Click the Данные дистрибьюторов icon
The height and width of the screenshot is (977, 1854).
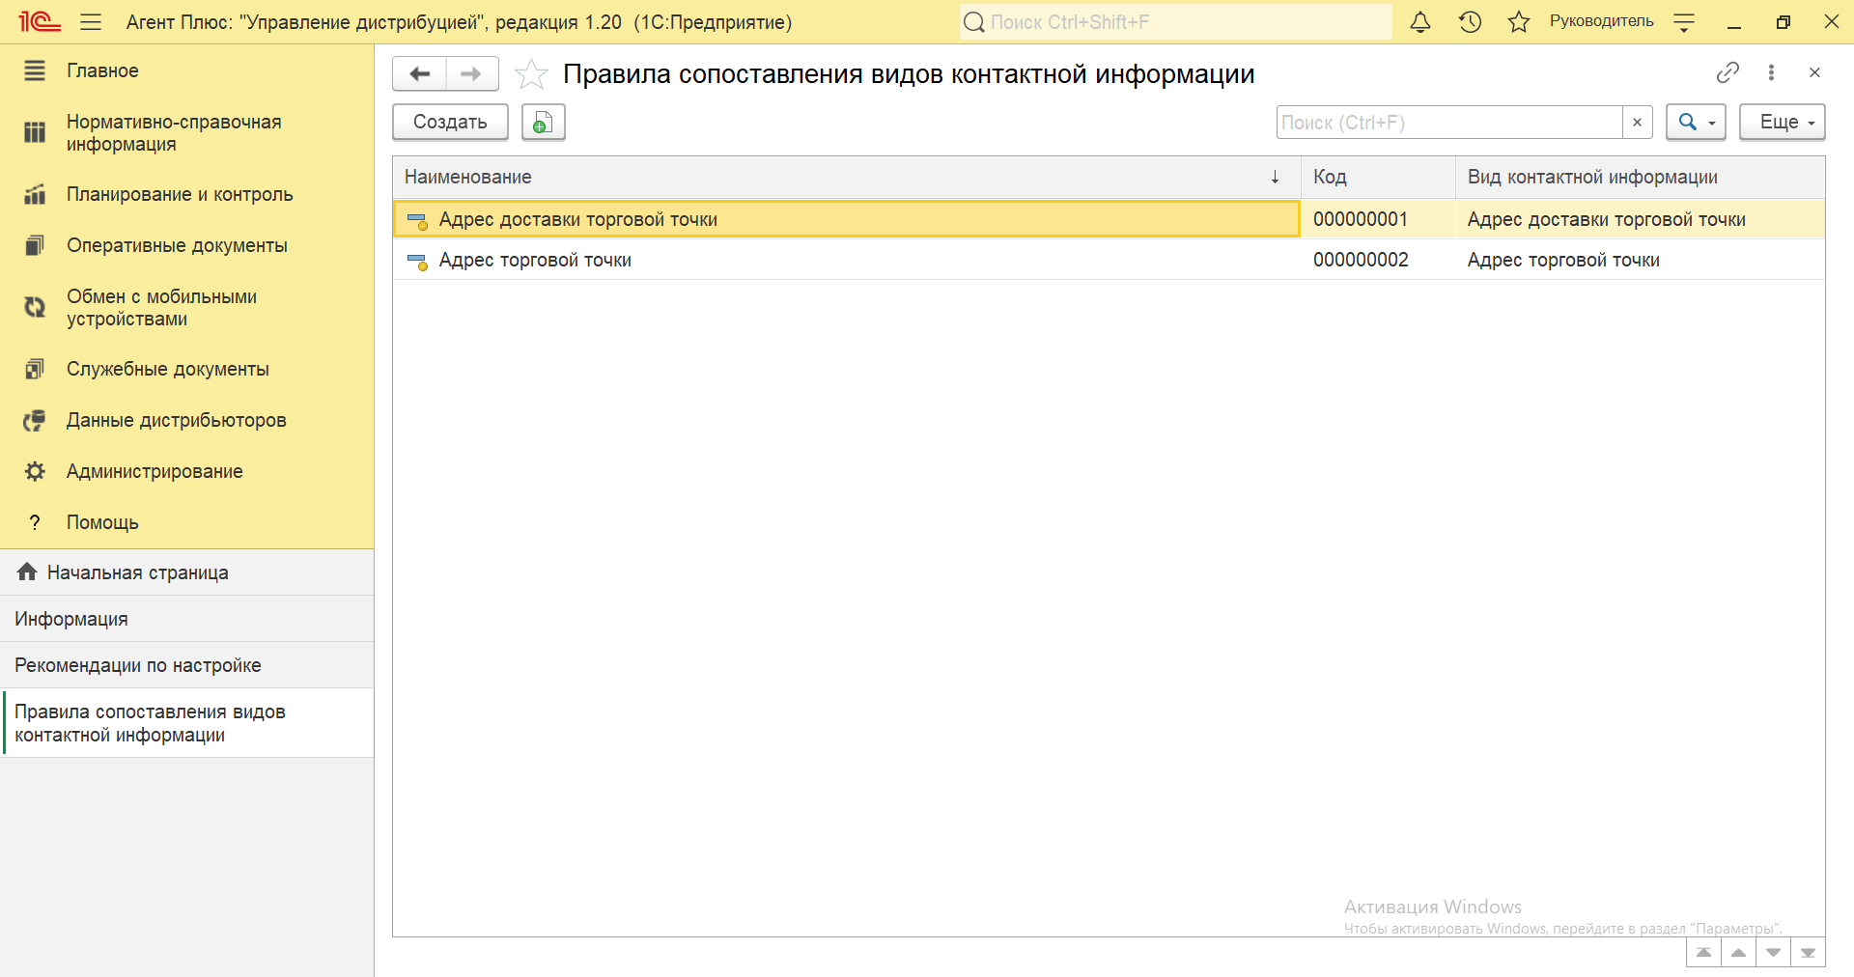[35, 420]
